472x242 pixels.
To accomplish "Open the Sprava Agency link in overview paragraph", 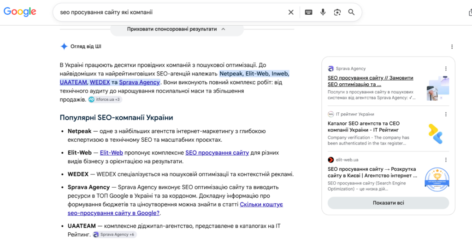I will pos(139,82).
